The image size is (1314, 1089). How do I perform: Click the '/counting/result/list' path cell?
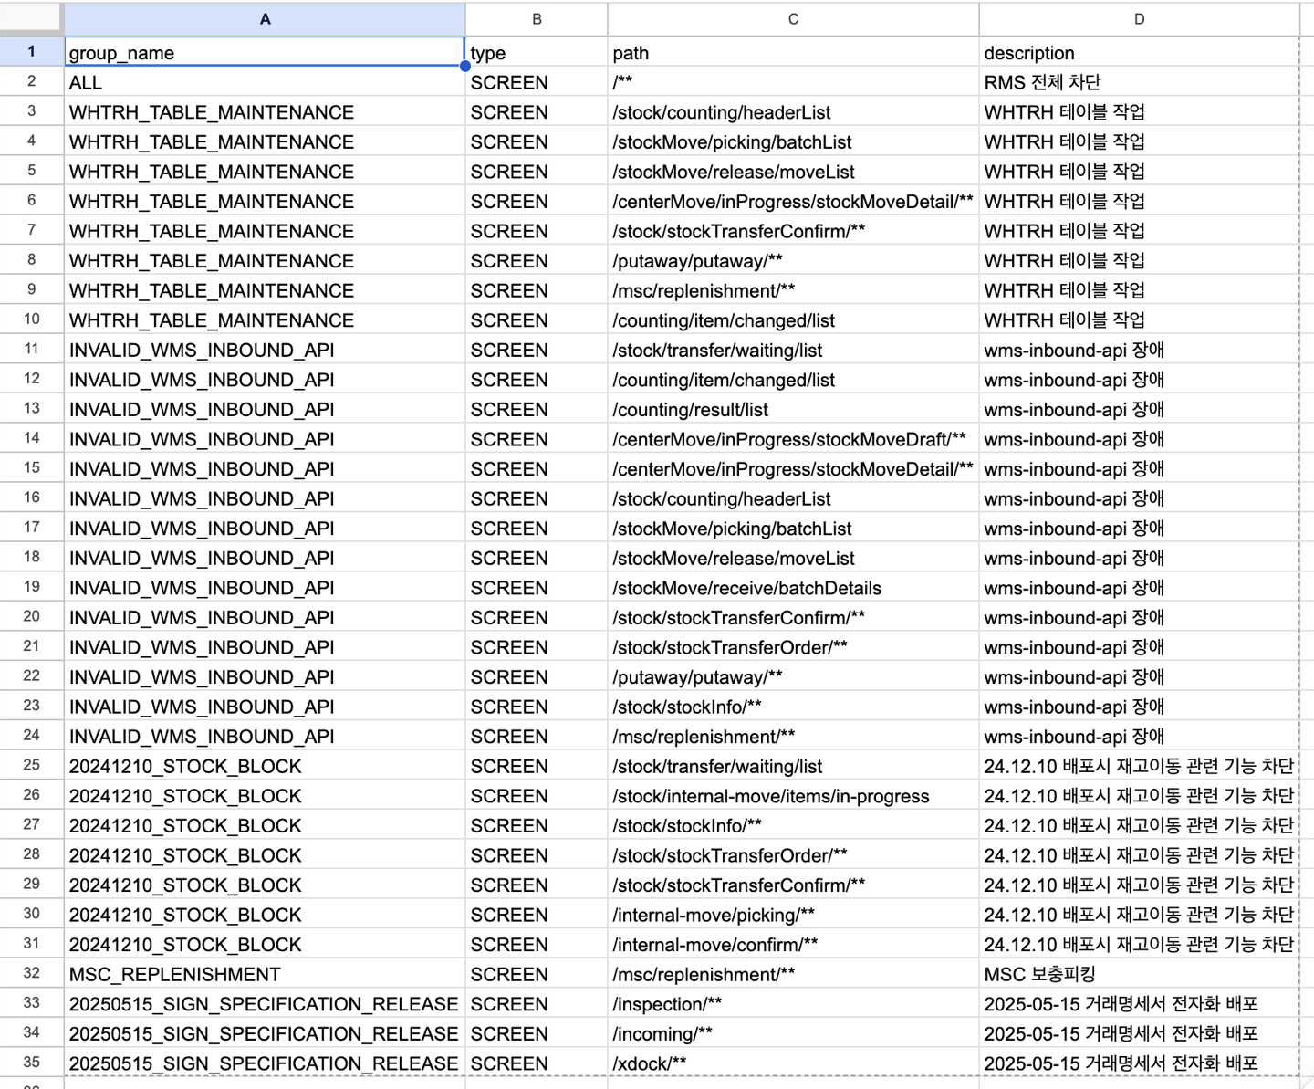pos(793,410)
